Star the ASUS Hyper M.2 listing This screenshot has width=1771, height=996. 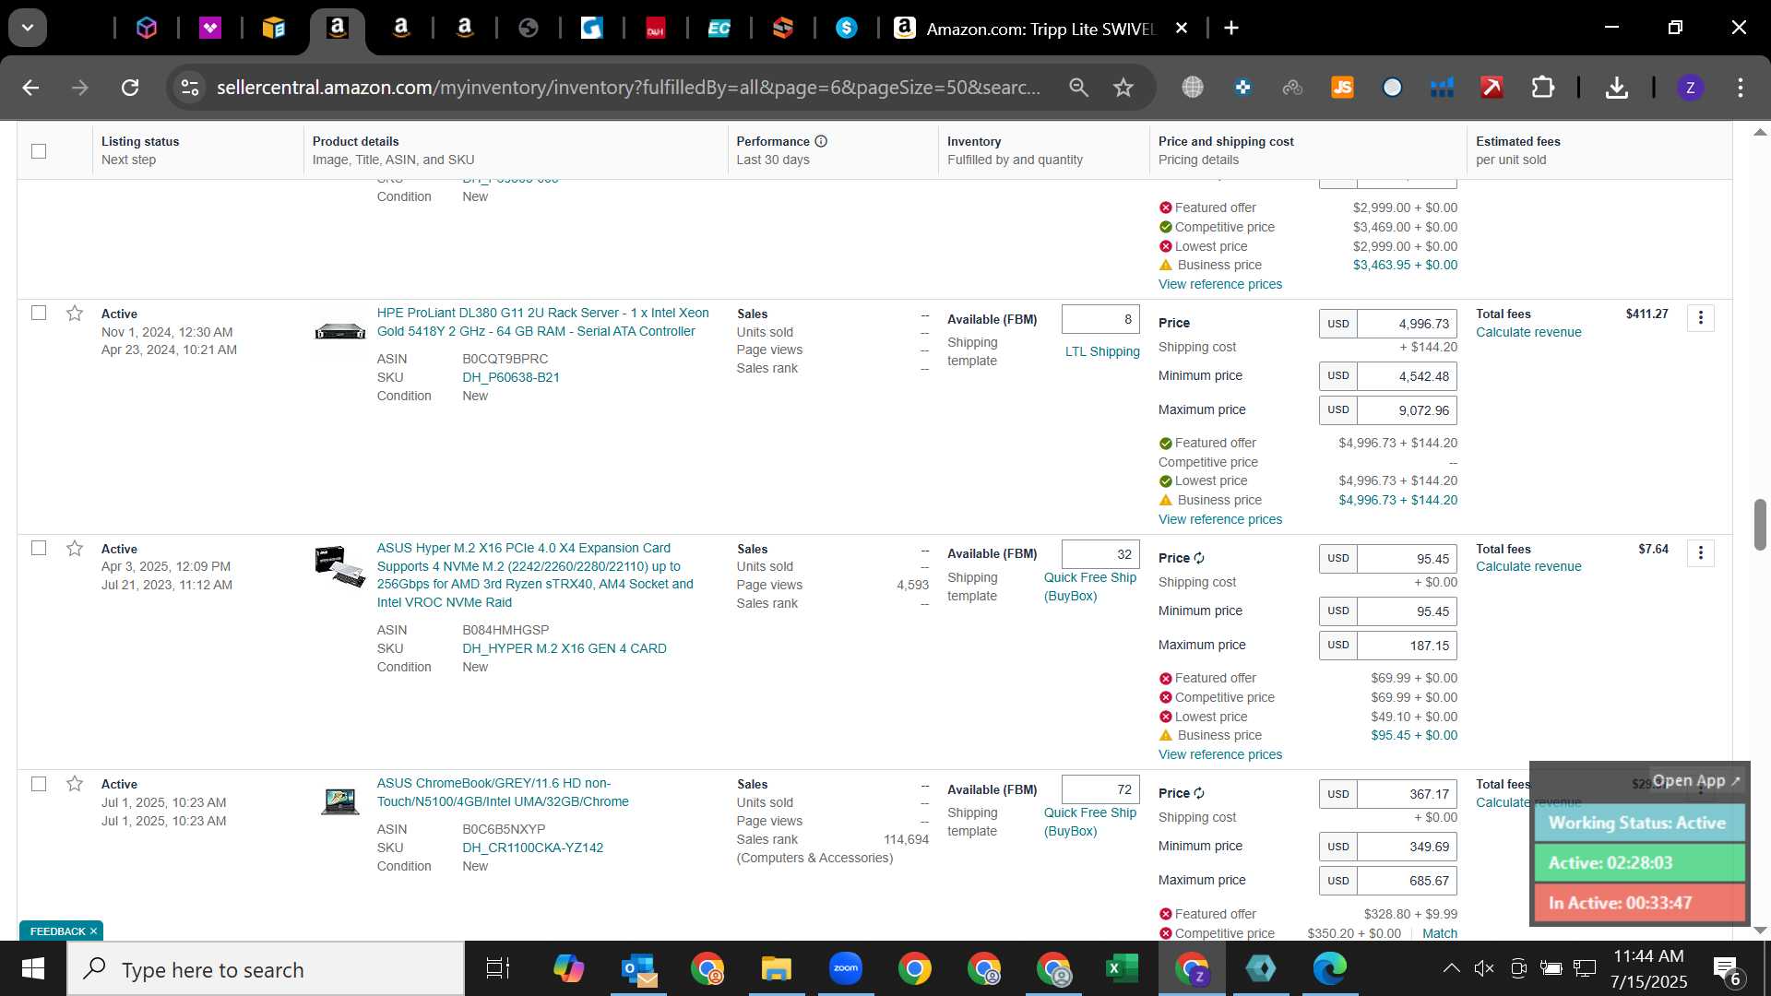click(x=75, y=548)
